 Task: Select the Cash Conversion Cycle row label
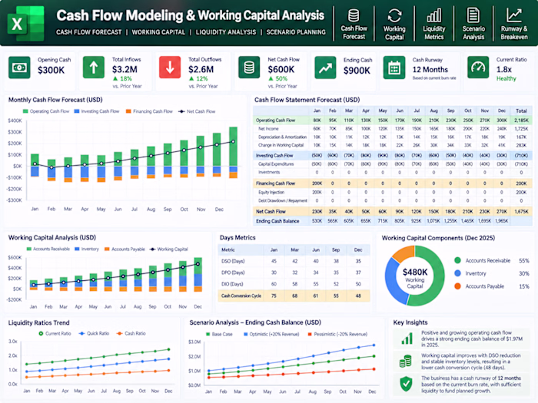pos(241,296)
